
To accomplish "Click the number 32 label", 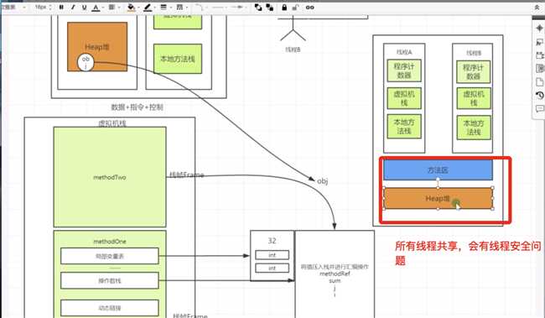I will pos(272,241).
